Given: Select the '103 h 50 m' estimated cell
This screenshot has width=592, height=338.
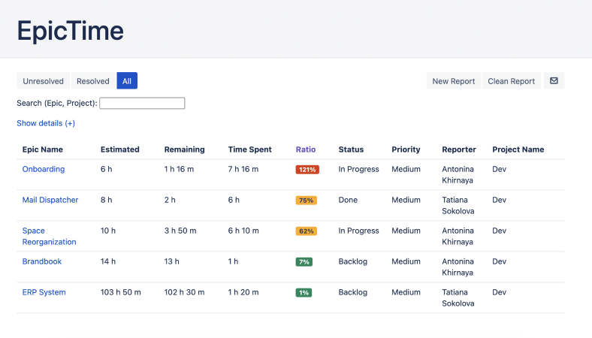Looking at the screenshot, I should coord(120,292).
